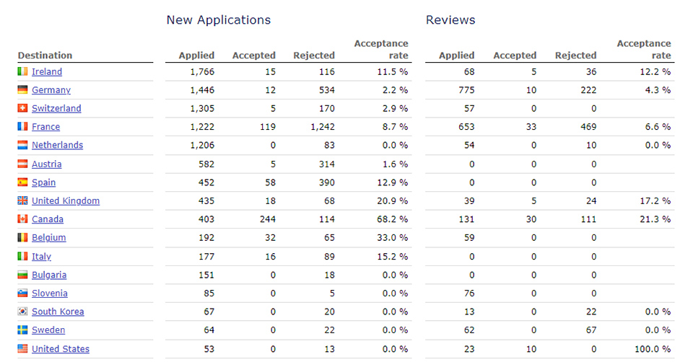693x362 pixels.
Task: Click the United States flag icon
Action: pos(22,349)
